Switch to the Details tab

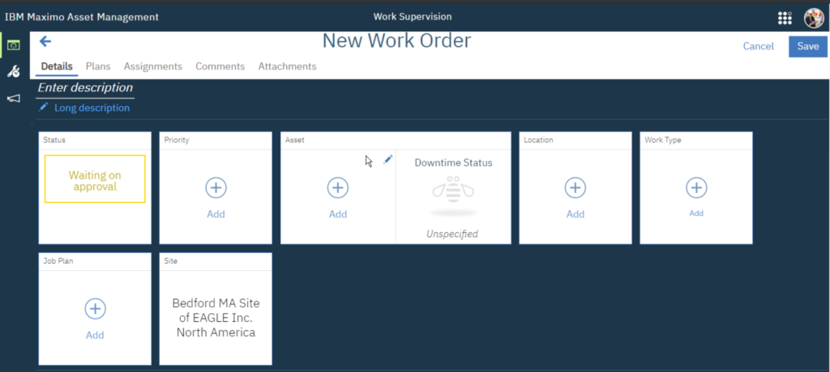pyautogui.click(x=57, y=66)
